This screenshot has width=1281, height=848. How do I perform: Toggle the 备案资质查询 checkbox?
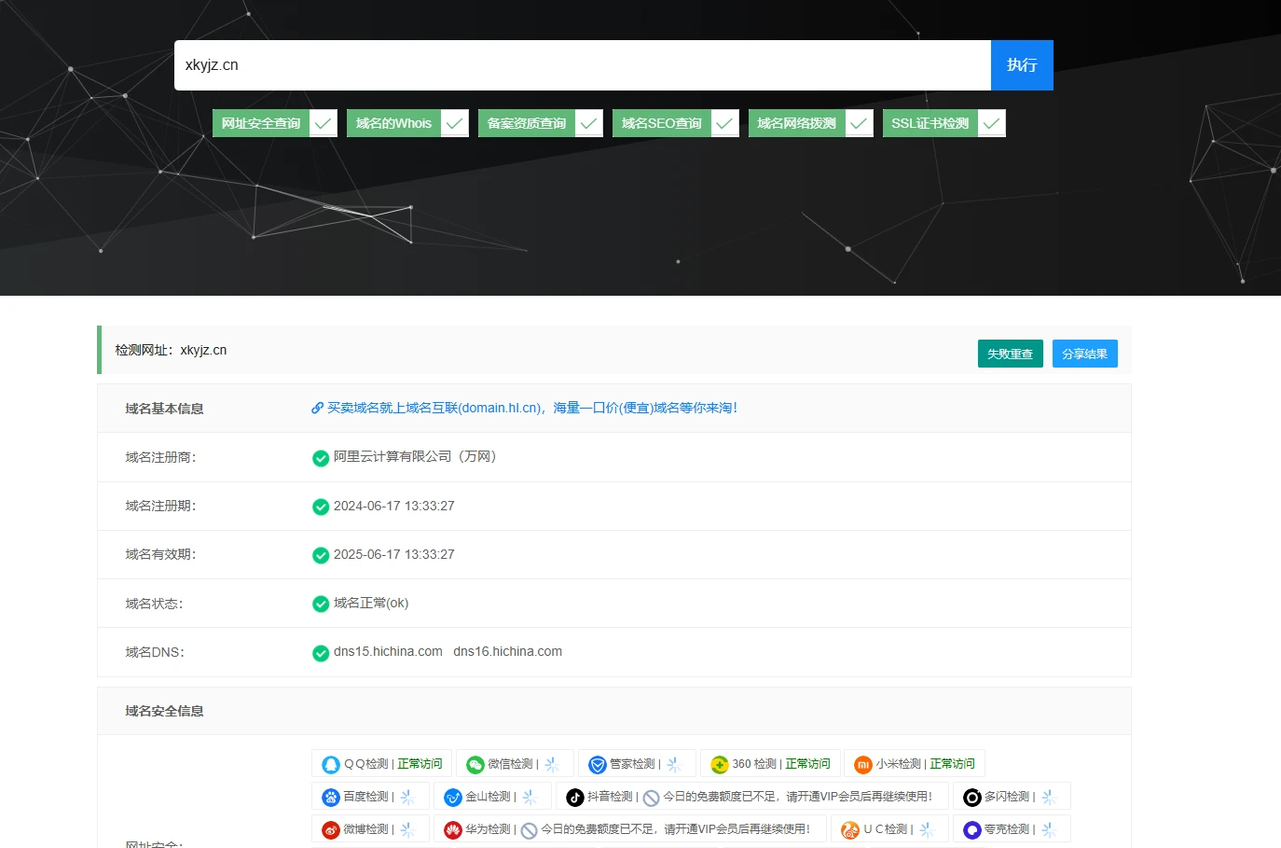coord(588,123)
